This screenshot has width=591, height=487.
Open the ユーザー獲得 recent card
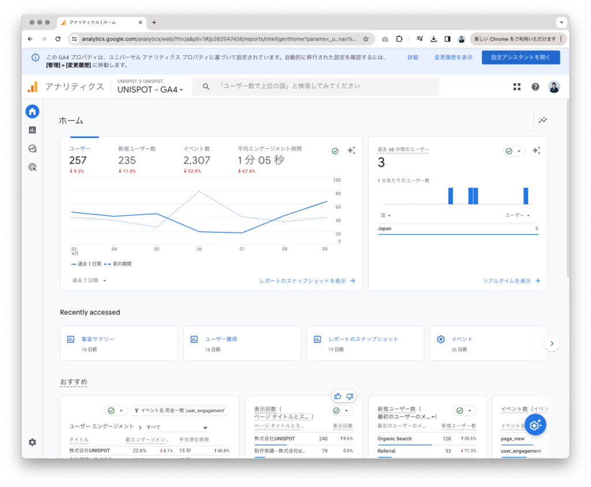(x=242, y=343)
